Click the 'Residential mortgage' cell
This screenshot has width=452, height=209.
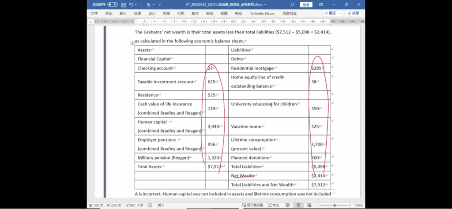(x=268, y=68)
